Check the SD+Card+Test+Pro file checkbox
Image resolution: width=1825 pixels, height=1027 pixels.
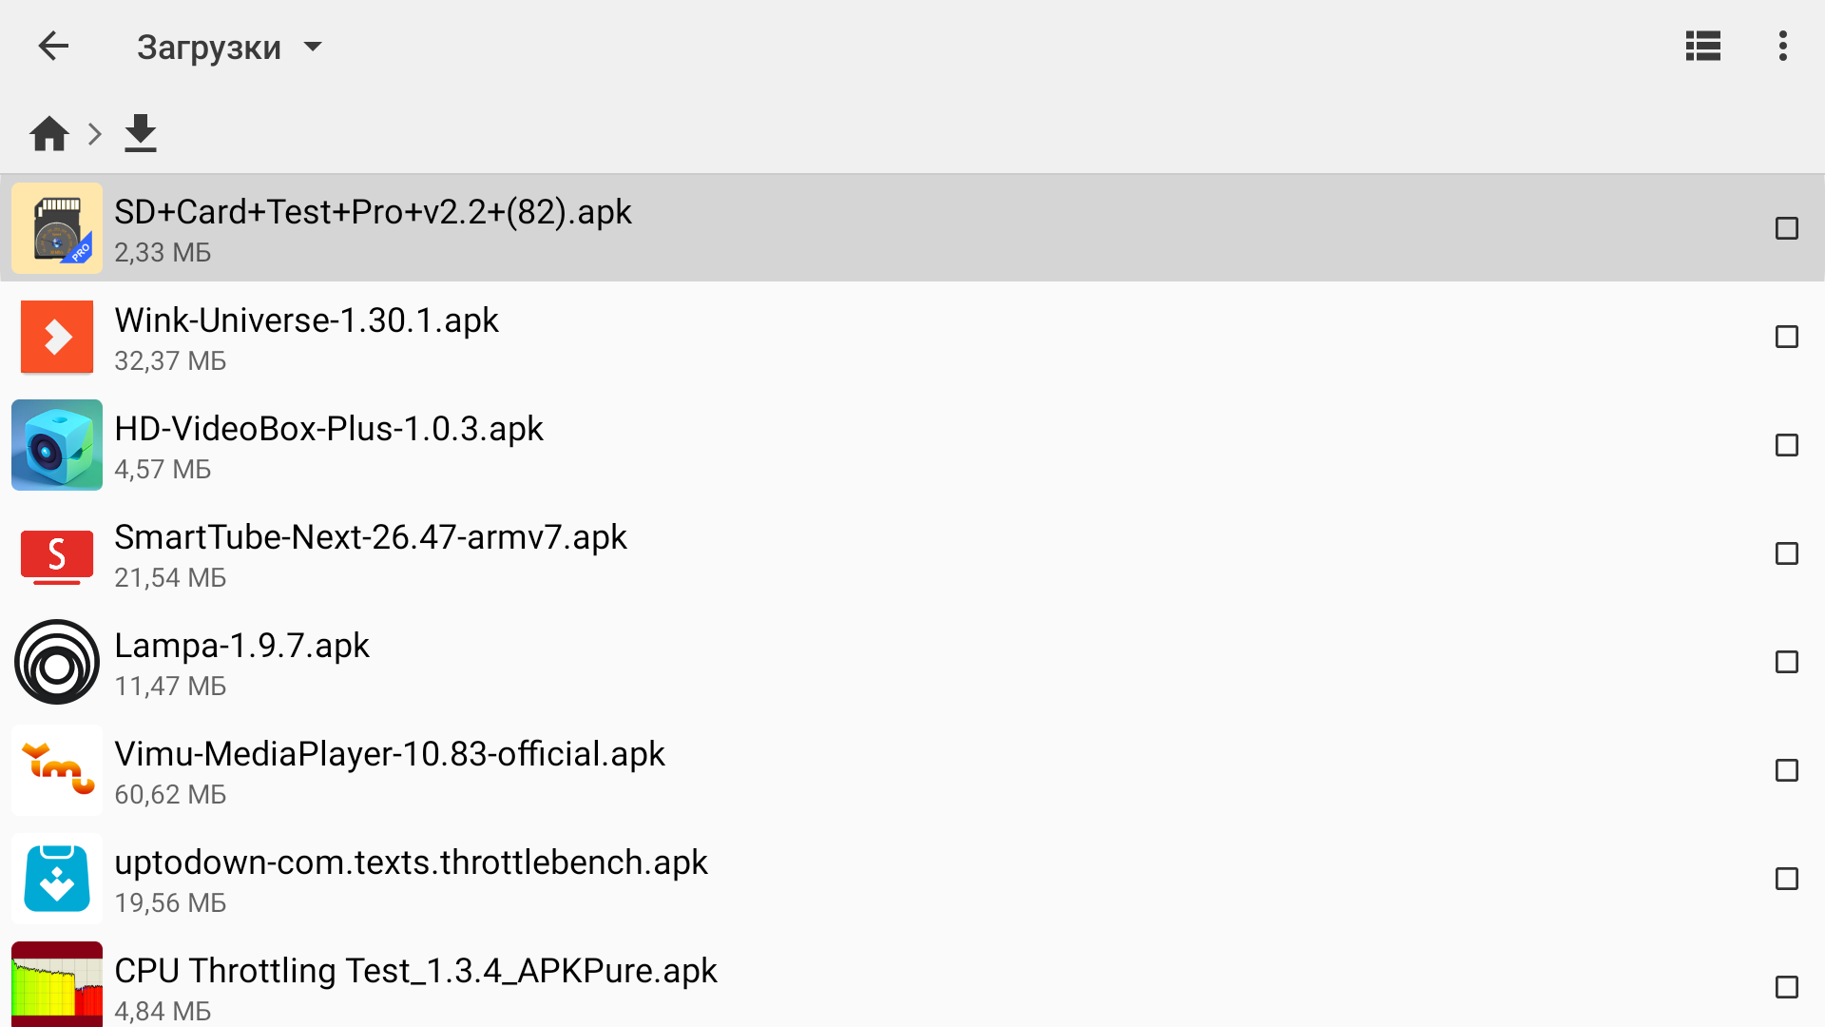click(1786, 228)
